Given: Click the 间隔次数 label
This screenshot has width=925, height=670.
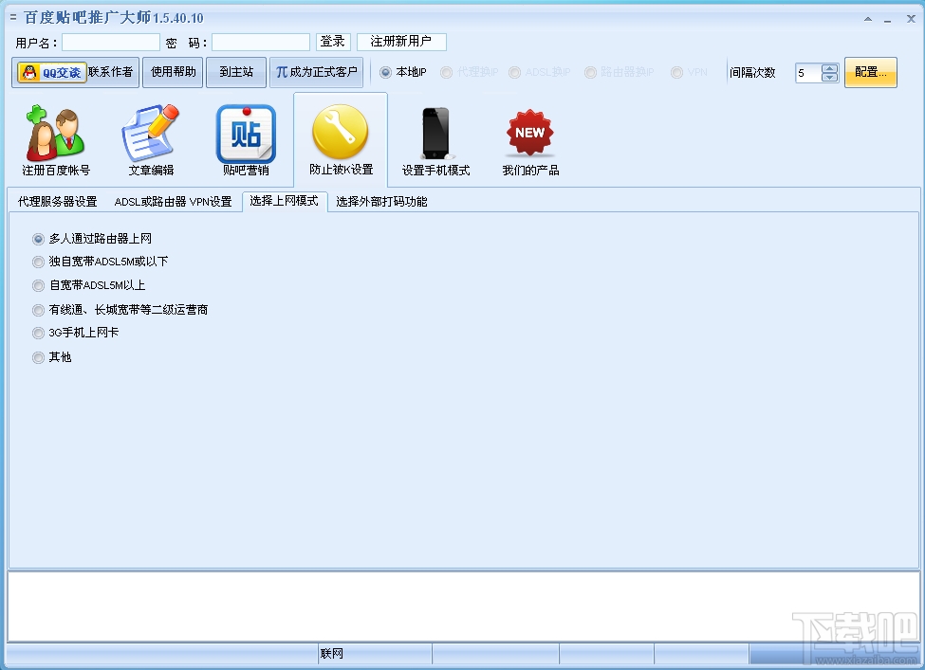Looking at the screenshot, I should tap(752, 72).
